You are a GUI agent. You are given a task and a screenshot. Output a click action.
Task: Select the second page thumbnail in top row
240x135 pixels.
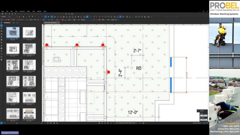point(29,32)
